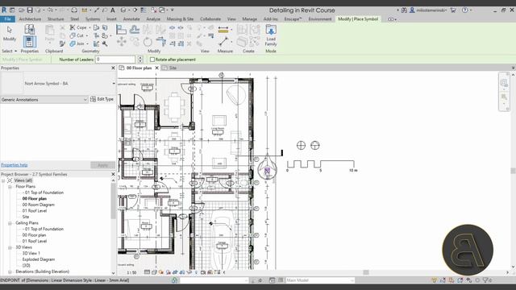Viewport: 516px width, 290px height.
Task: Click the Apply button in Properties
Action: (102, 165)
